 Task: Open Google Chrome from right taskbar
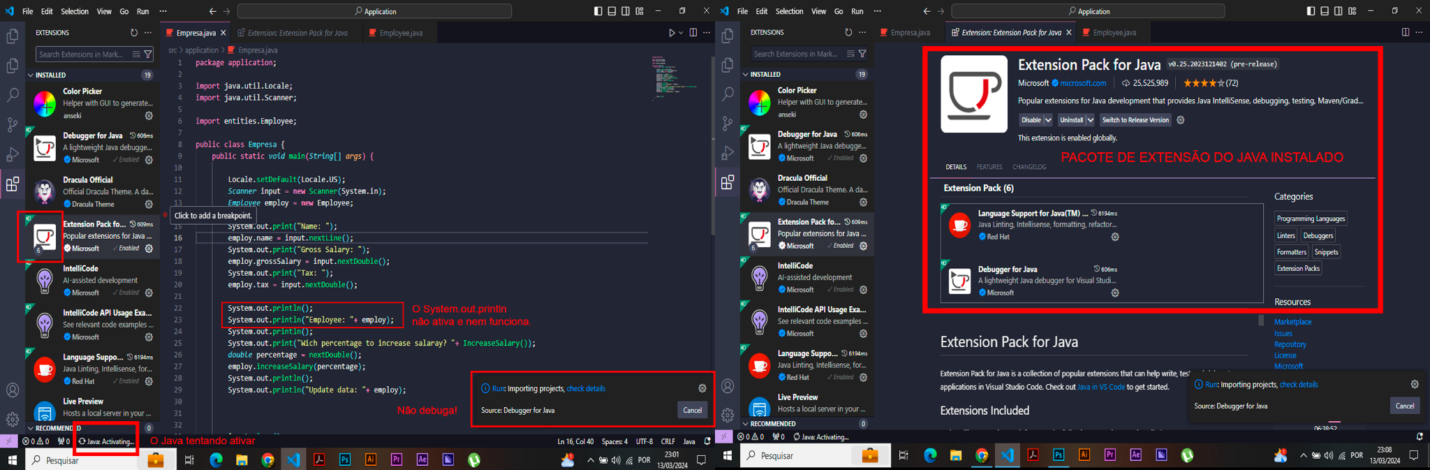(x=982, y=455)
